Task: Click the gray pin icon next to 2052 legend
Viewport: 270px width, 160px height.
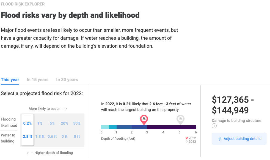Action: click(x=187, y=142)
